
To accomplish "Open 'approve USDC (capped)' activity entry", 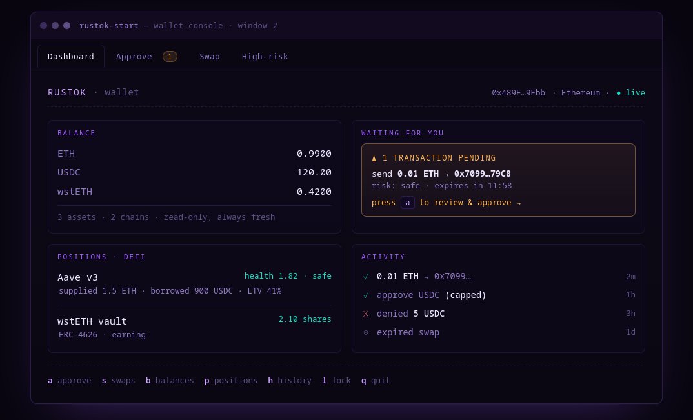I will (x=432, y=295).
